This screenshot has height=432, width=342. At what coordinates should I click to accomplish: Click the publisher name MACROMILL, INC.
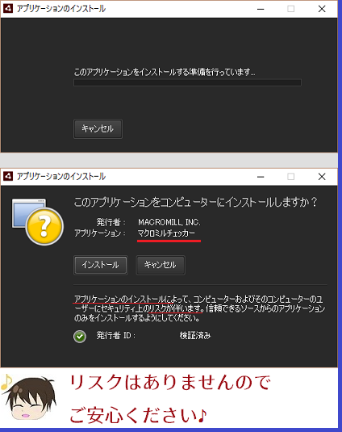pyautogui.click(x=169, y=222)
